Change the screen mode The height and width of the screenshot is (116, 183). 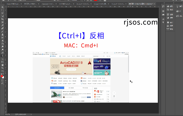pos(3,84)
